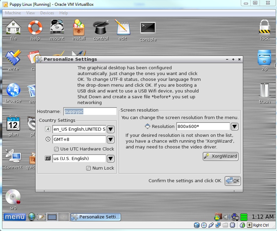
Task: Open the zip archive desktop icon
Action: coord(264,58)
